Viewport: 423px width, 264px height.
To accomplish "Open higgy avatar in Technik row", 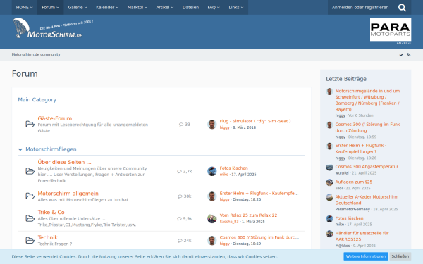I will (212, 240).
